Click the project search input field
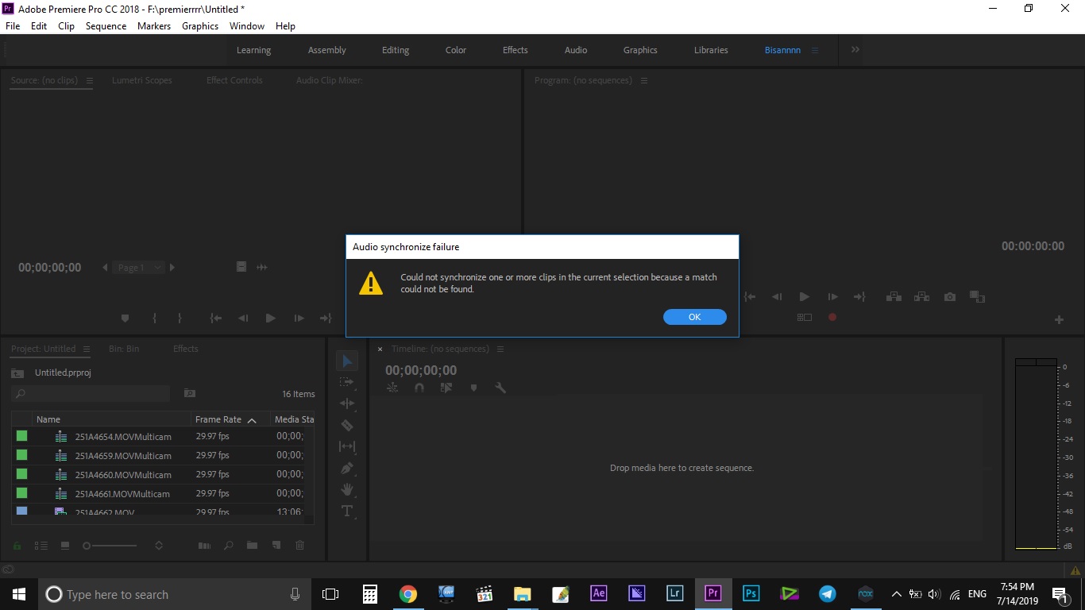 [91, 393]
